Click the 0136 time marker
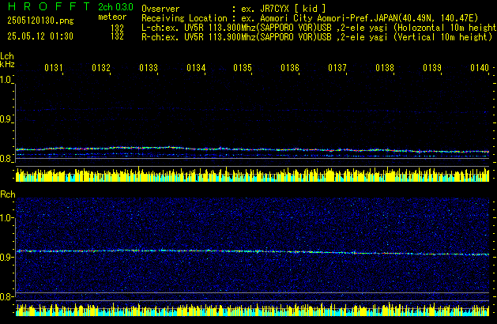 (x=290, y=68)
